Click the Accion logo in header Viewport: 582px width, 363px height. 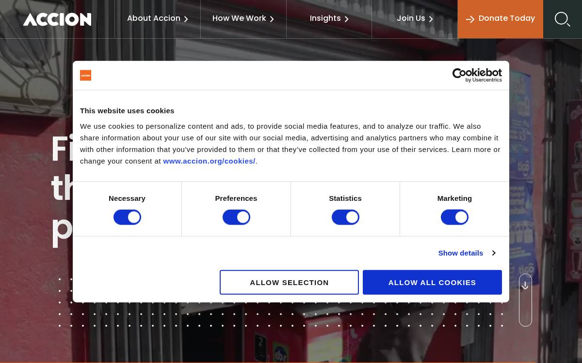click(x=57, y=19)
